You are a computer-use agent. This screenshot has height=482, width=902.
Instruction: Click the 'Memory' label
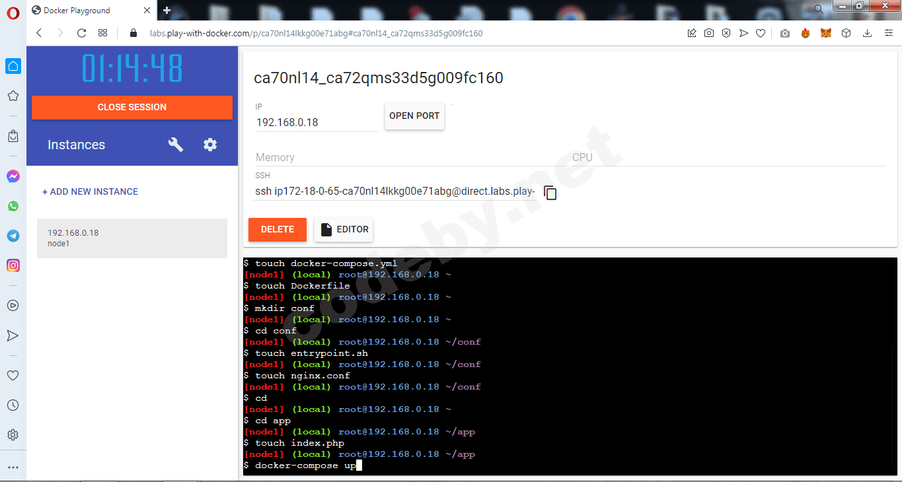275,158
